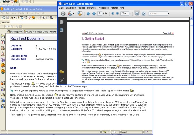194x135 pixels.
Task: Click the Suchen search field
Action: point(158,13)
